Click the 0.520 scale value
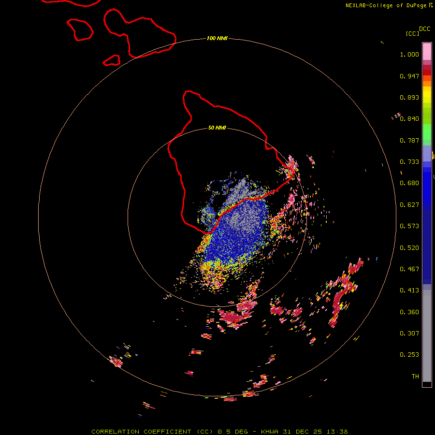 (x=409, y=248)
